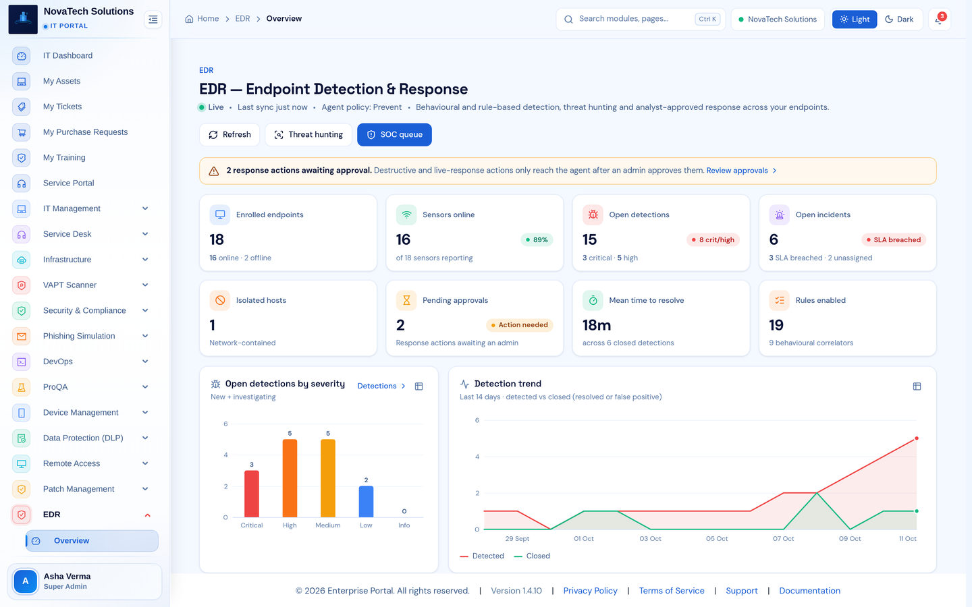Click the Remote Access monitor icon
This screenshot has height=607, width=972.
click(22, 464)
